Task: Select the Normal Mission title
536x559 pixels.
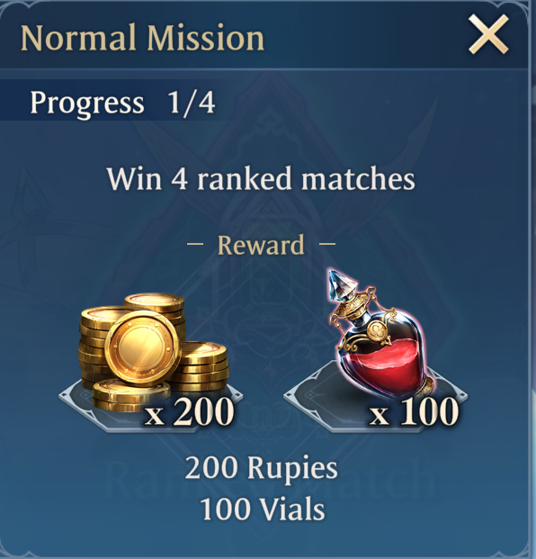Action: [142, 38]
